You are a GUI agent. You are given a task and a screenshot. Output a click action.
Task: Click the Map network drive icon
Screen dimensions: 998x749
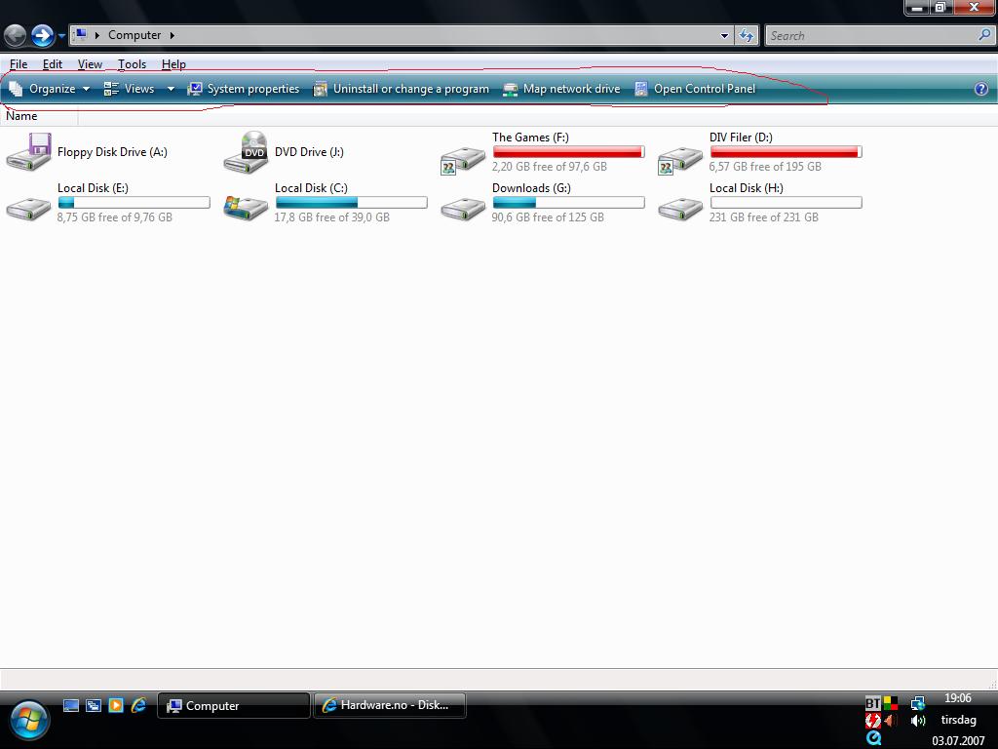pos(510,89)
